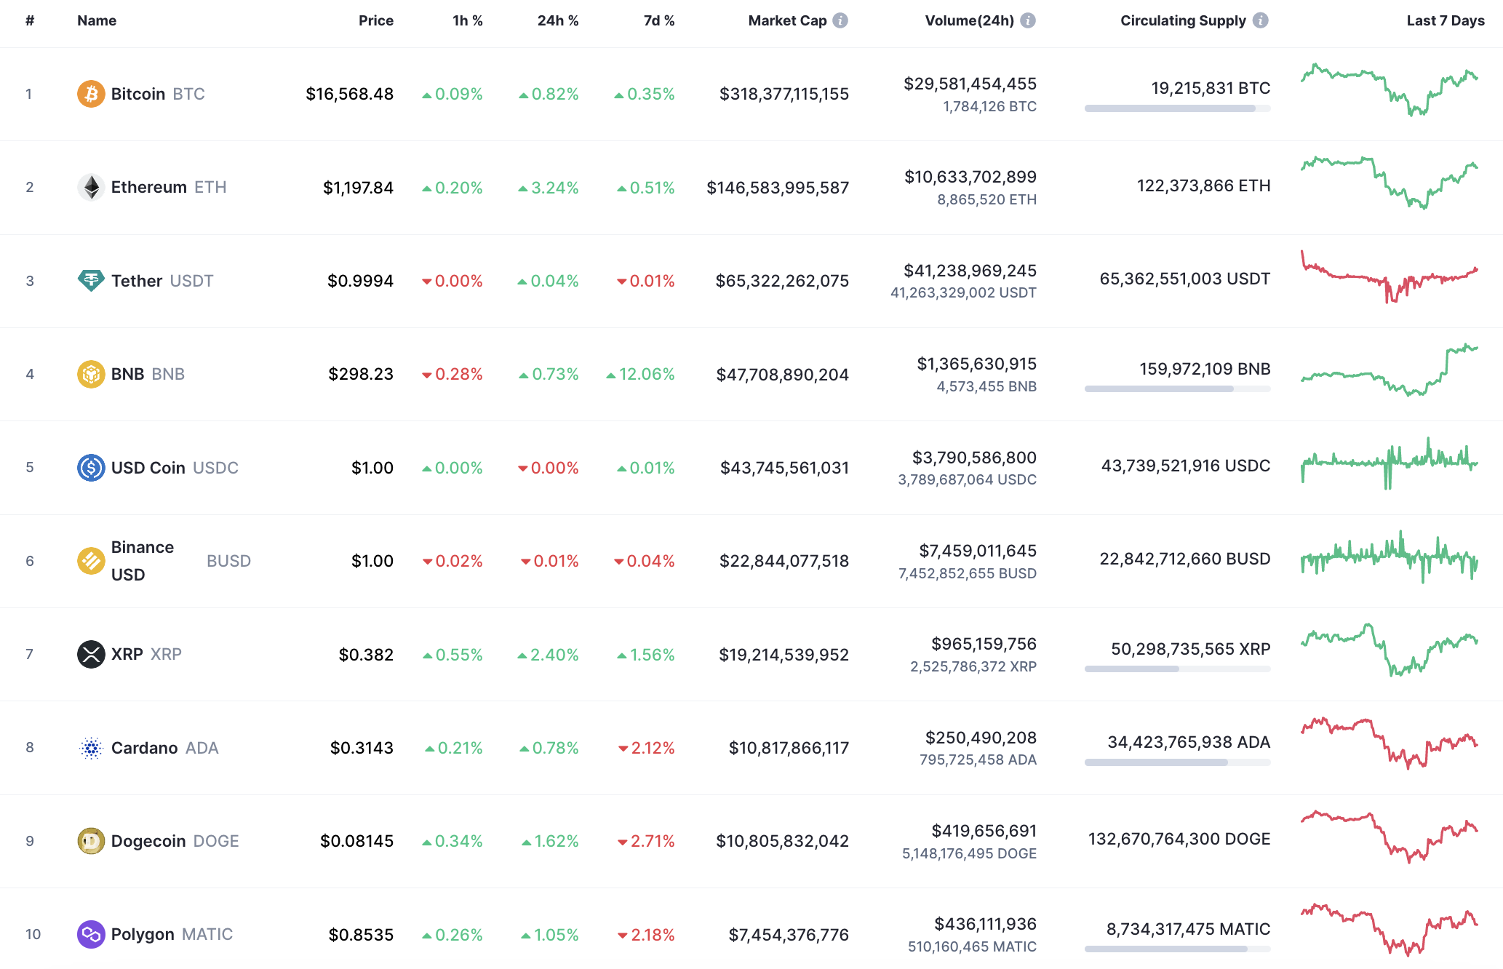This screenshot has width=1503, height=969.
Task: Click the Name column header
Action: click(97, 20)
